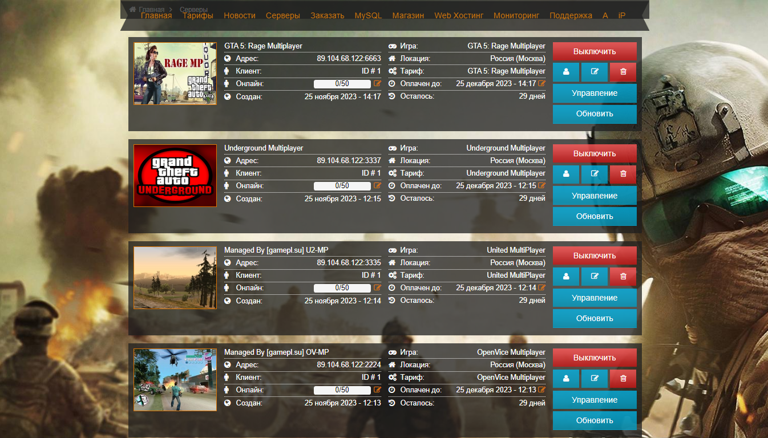Click the user icon button for GTA 5: Rage Multiplayer server
Screen dimensions: 768x438
coord(566,72)
